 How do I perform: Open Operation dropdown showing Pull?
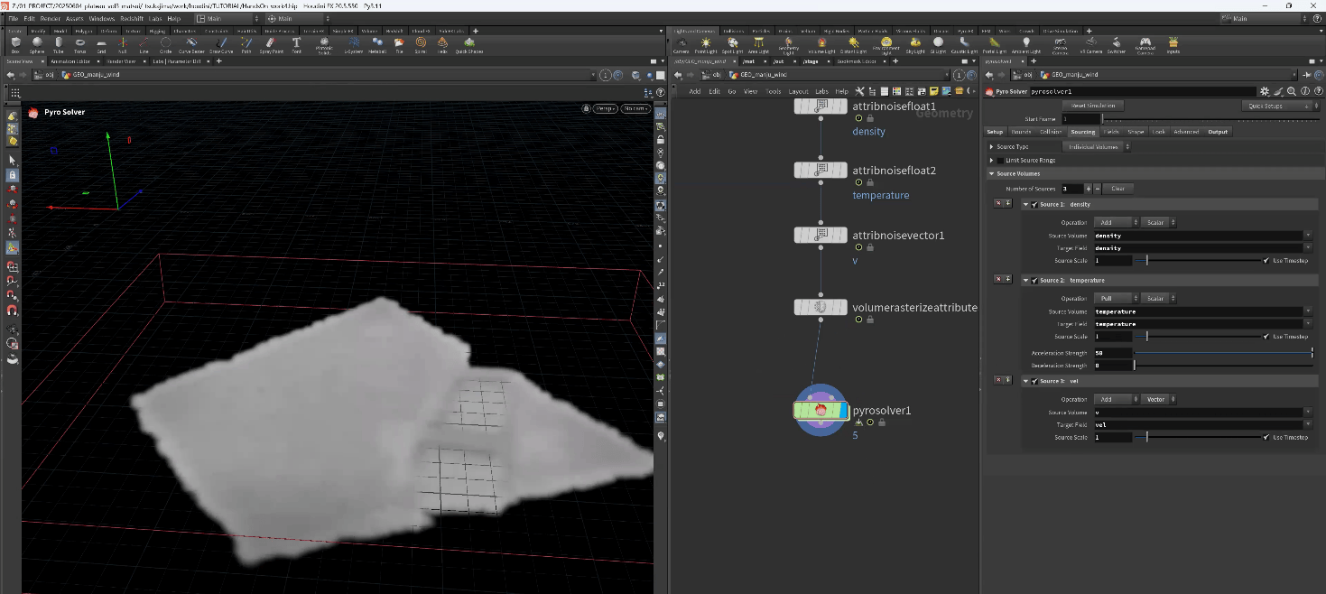pyautogui.click(x=1115, y=298)
